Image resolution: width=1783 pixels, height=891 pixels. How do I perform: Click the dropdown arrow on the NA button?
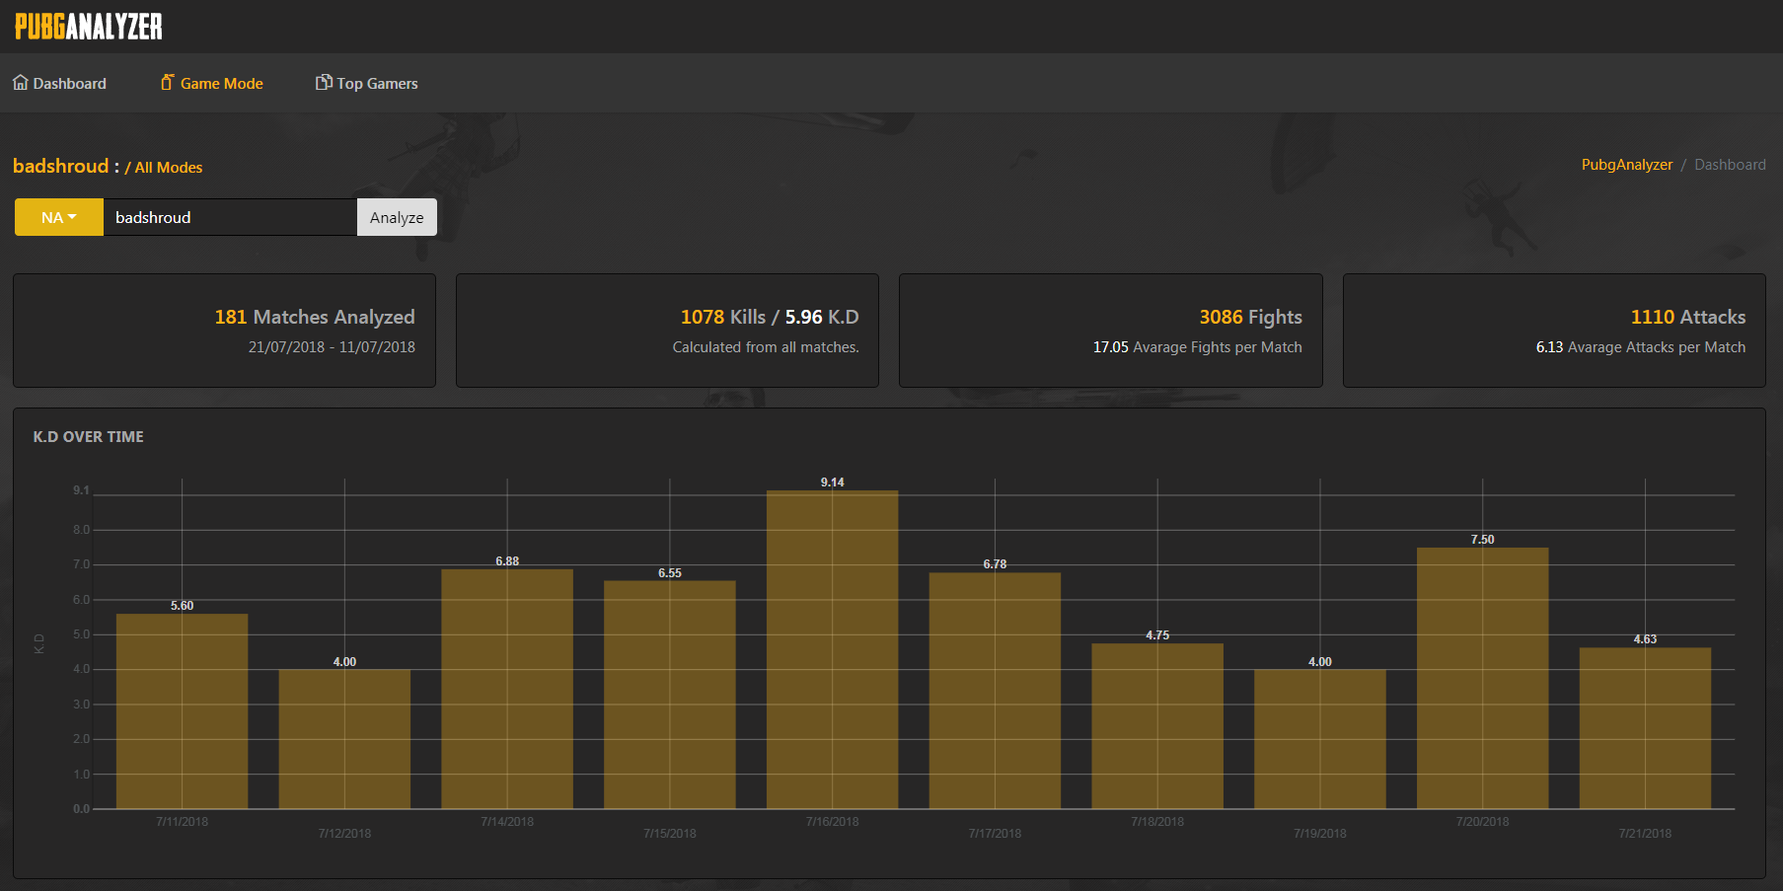pyautogui.click(x=73, y=217)
